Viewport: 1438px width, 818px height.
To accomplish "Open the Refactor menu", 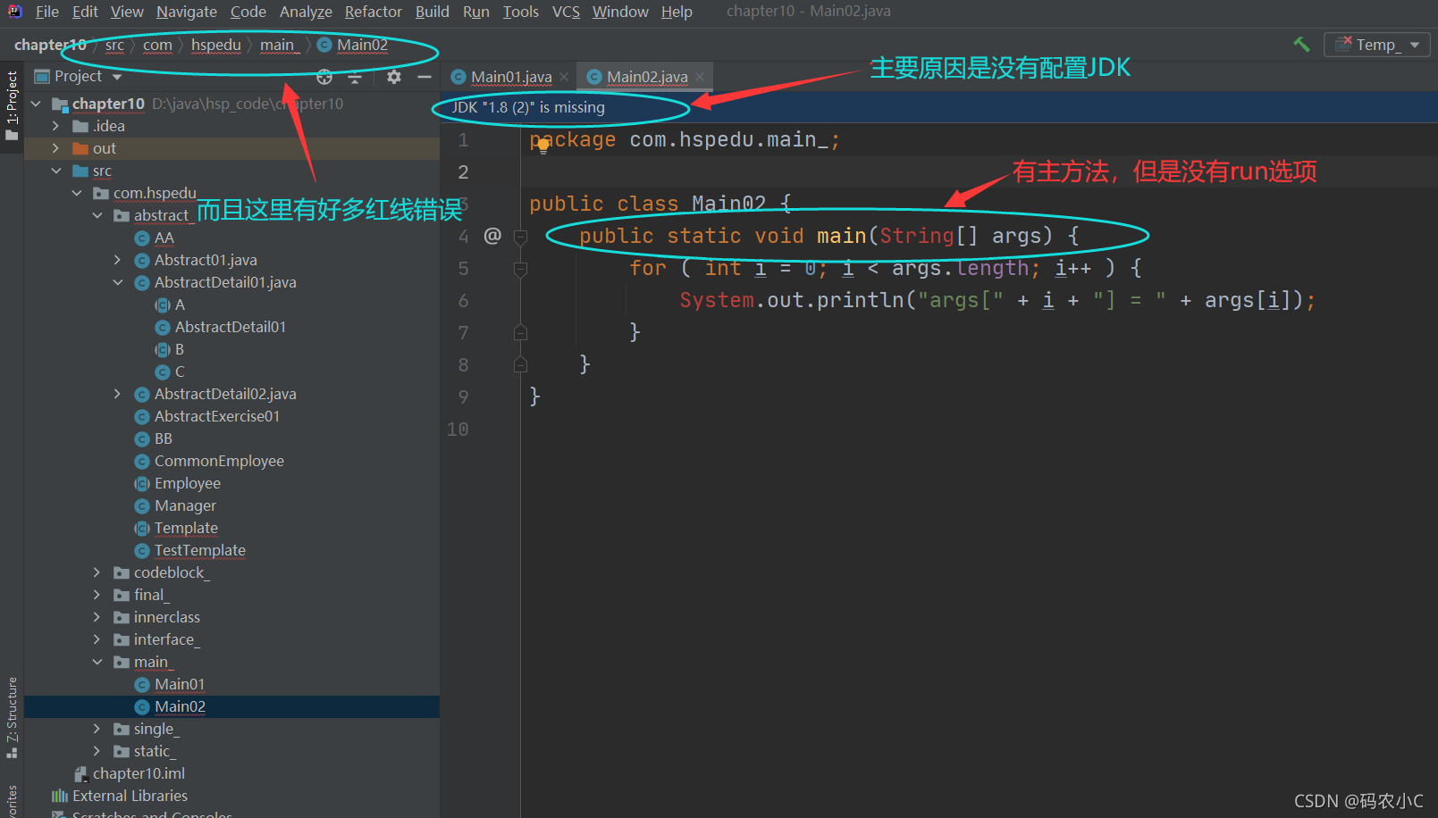I will [374, 12].
